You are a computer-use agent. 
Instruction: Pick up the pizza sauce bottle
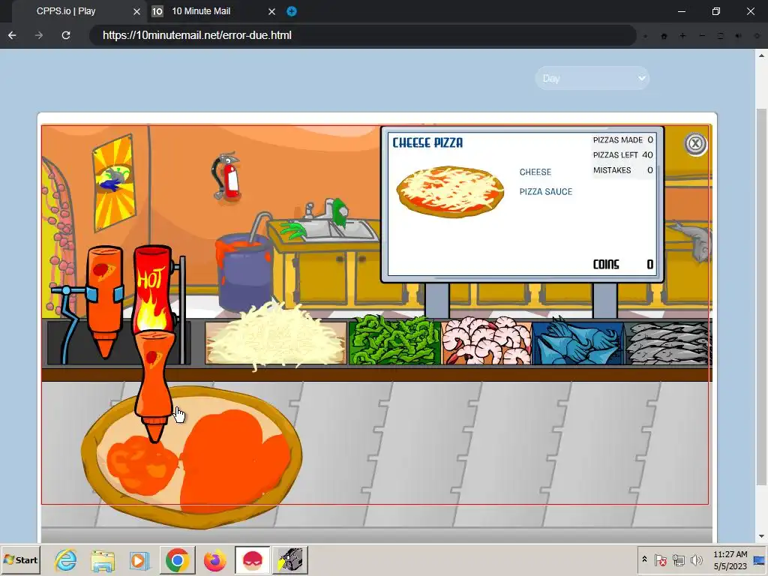[105, 301]
